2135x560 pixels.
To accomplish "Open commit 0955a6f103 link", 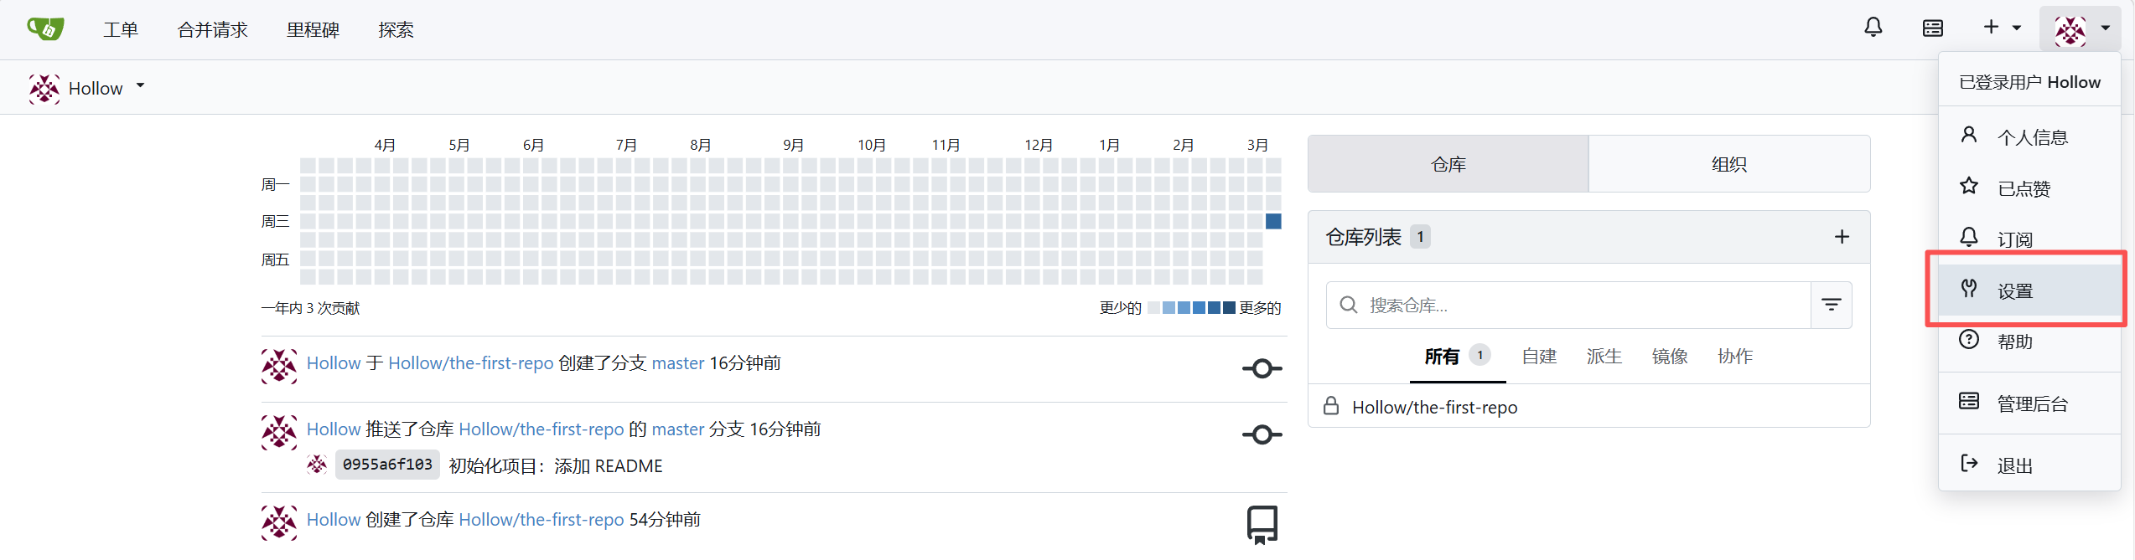I will click(x=387, y=465).
